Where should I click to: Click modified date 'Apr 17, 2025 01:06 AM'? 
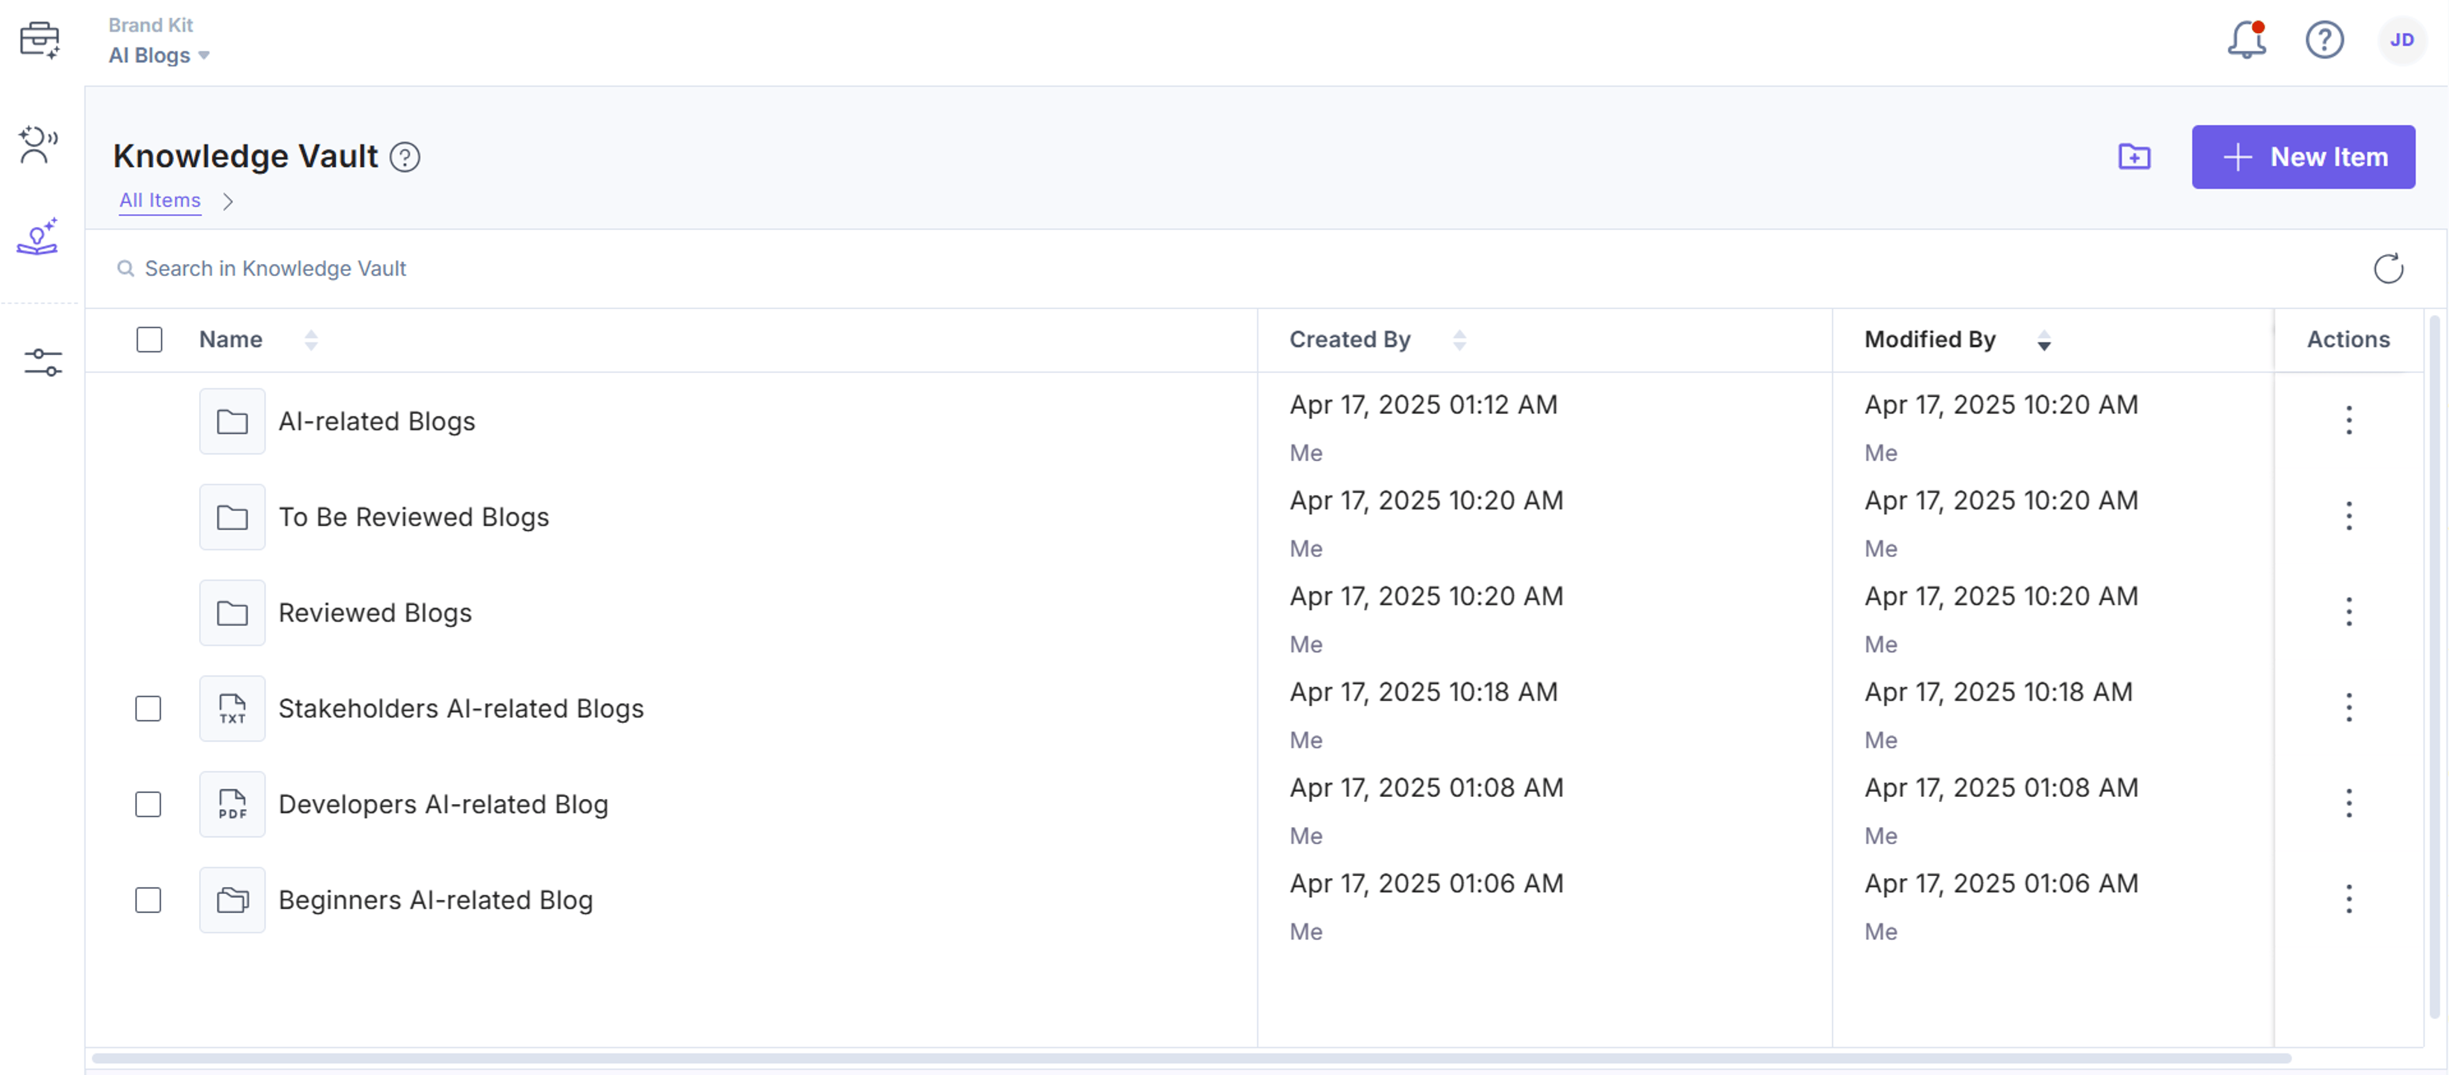point(2001,884)
